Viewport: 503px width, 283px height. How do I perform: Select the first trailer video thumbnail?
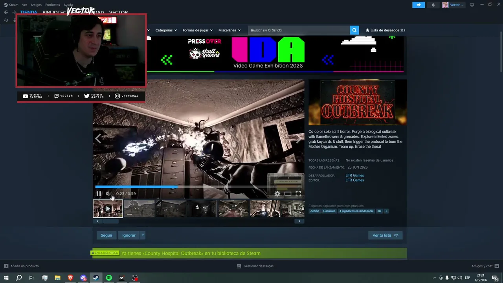pyautogui.click(x=108, y=209)
